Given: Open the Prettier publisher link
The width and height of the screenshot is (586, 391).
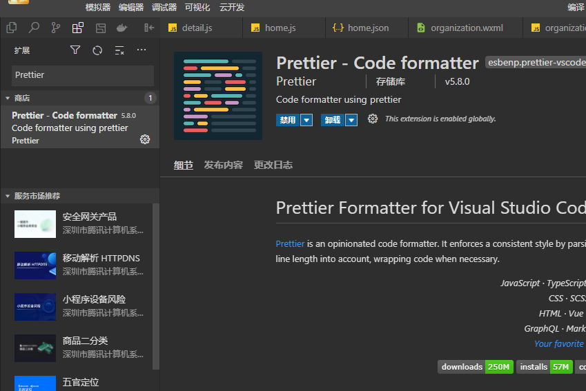Looking at the screenshot, I should (x=296, y=81).
